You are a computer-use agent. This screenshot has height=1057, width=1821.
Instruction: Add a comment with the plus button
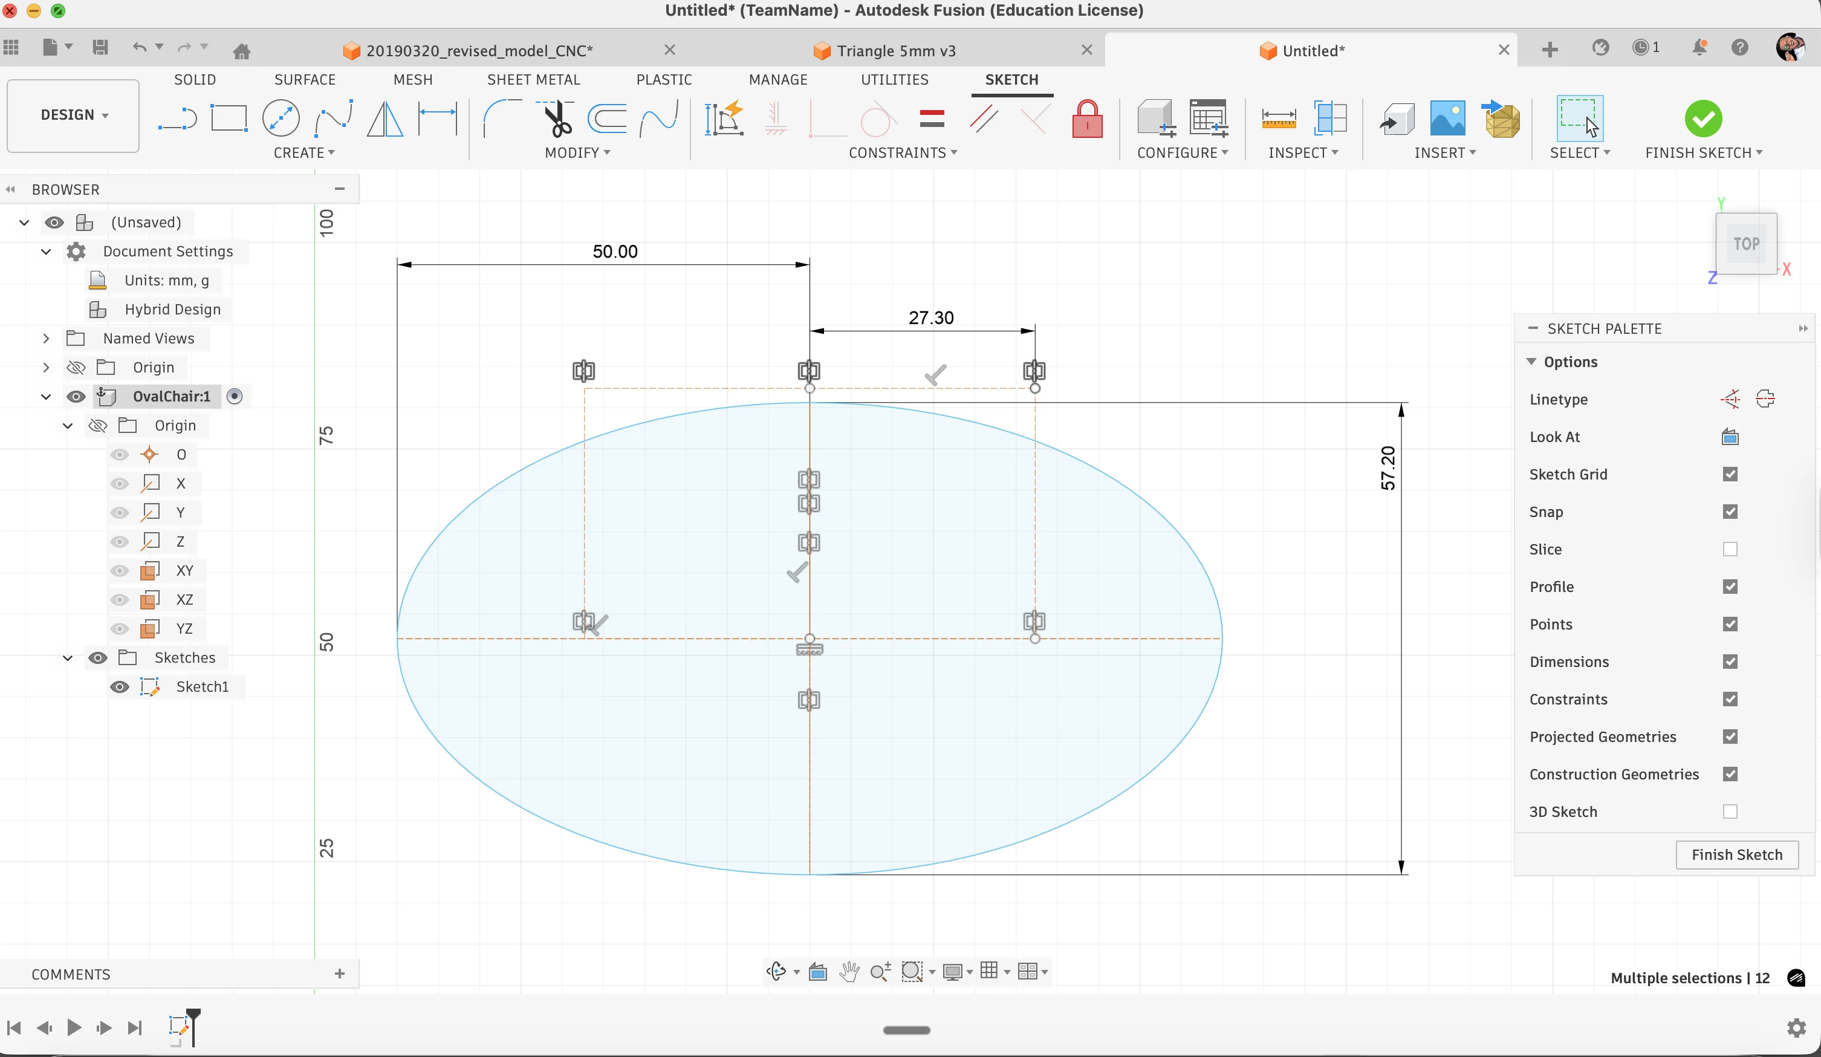pos(339,974)
